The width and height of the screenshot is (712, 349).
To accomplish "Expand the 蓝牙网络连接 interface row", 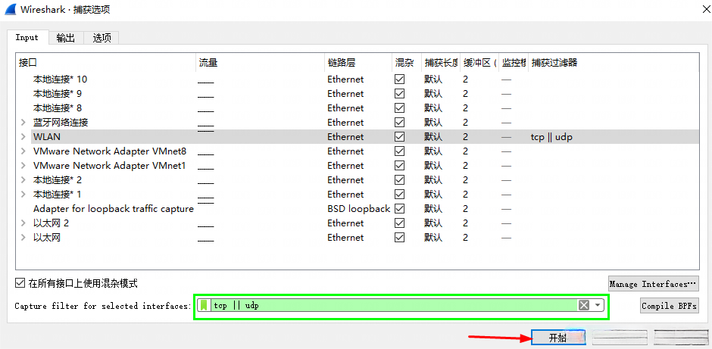I will coord(23,123).
